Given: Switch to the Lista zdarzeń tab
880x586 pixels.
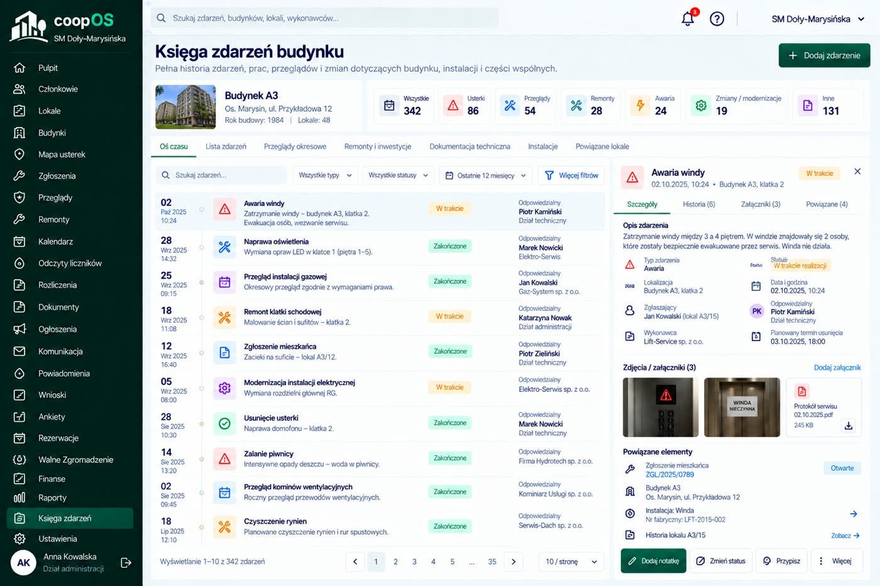Looking at the screenshot, I should click(226, 146).
